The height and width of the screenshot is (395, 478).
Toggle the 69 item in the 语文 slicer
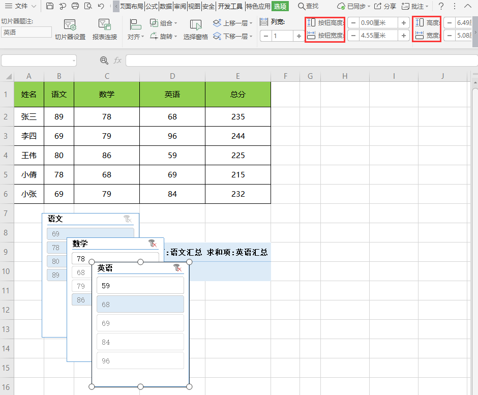click(90, 234)
